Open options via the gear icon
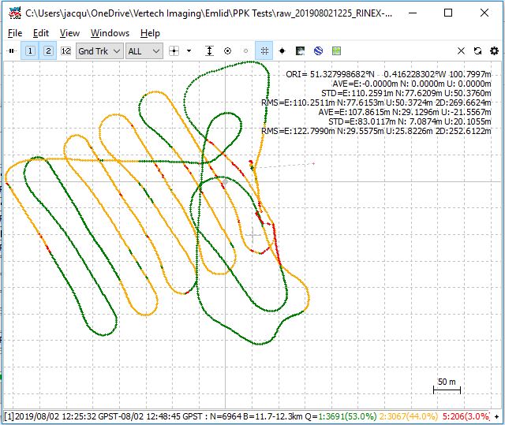 (x=494, y=50)
